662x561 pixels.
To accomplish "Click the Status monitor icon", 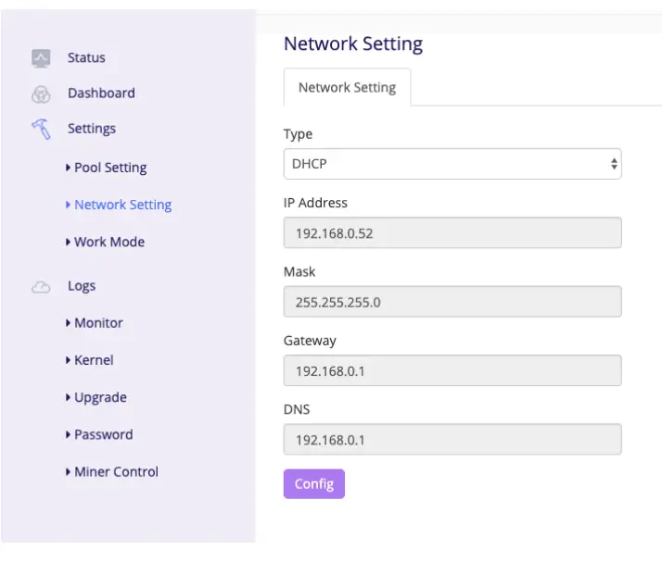I will pyautogui.click(x=41, y=58).
